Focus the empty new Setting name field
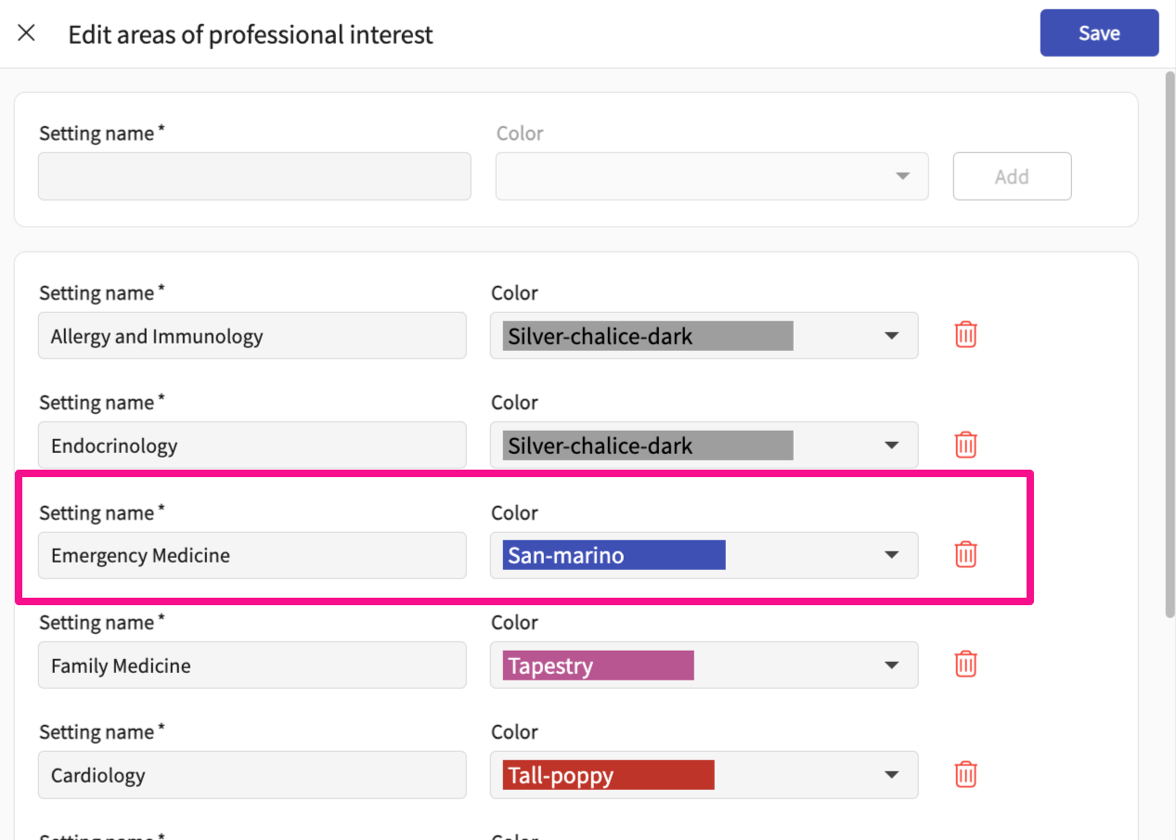1176x840 pixels. 254,176
